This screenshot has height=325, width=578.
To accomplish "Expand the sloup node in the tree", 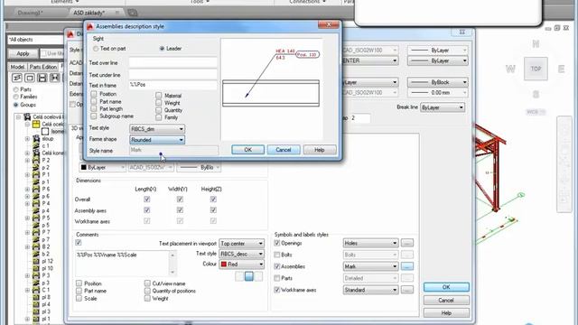I will 27,139.
